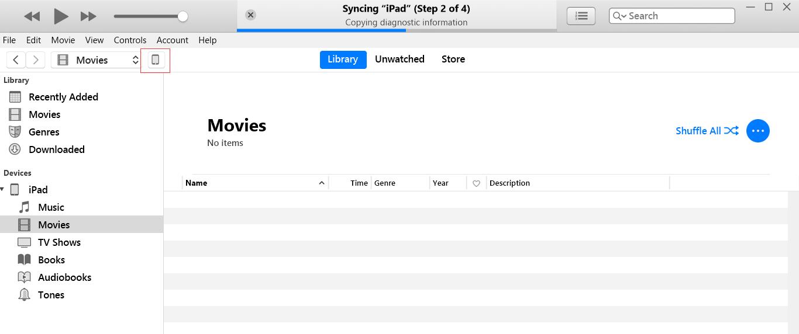Open the Up Next list view button
This screenshot has width=799, height=334.
581,16
